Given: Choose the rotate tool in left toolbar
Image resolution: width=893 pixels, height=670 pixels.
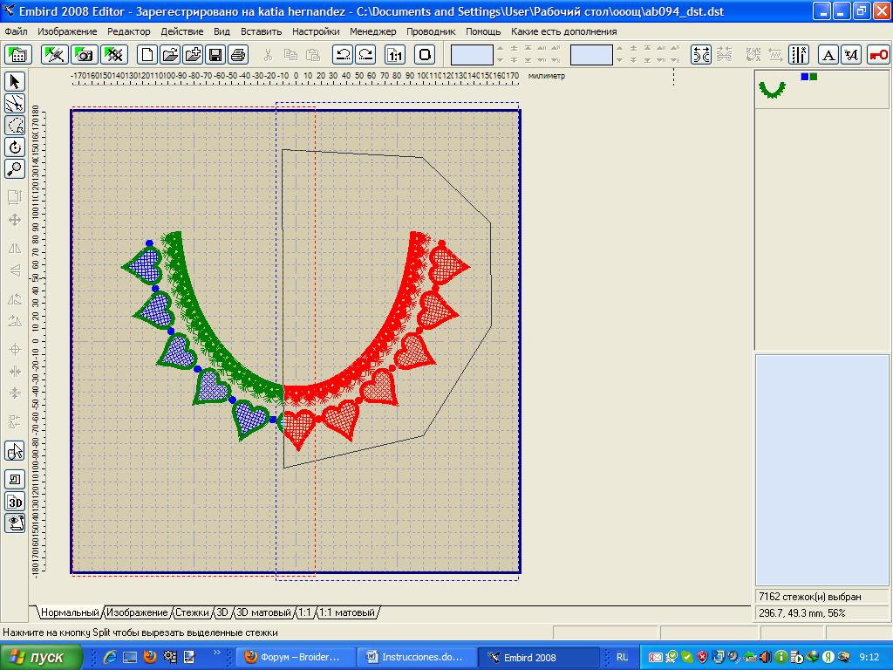Looking at the screenshot, I should (15, 147).
